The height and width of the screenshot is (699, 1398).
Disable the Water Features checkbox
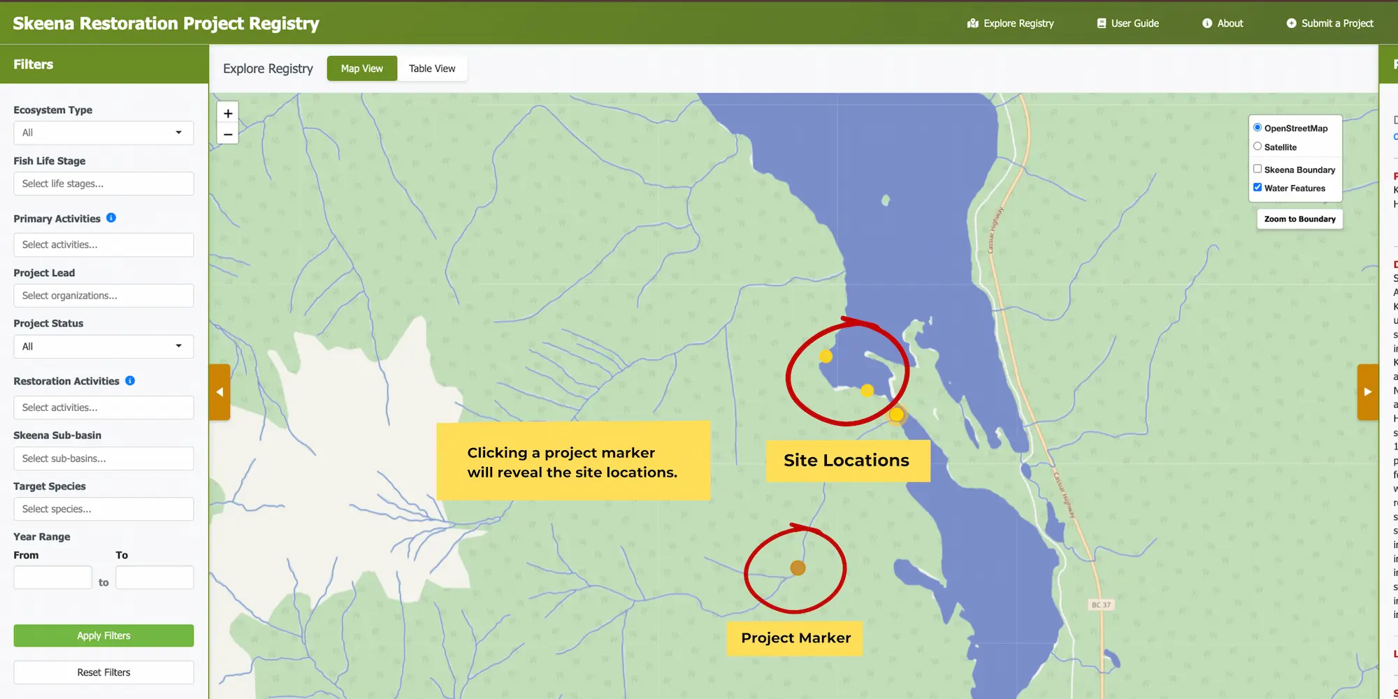(x=1258, y=187)
